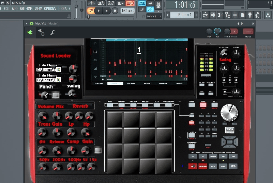Open the EDIT menu
This screenshot has width=273, height=183.
pyautogui.click(x=6, y=9)
